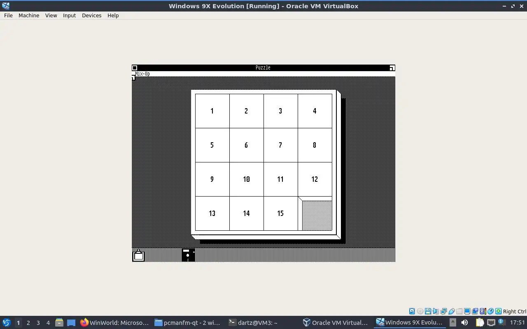The height and width of the screenshot is (329, 527).
Task: Click puzzle tile 6
Action: pos(247,145)
